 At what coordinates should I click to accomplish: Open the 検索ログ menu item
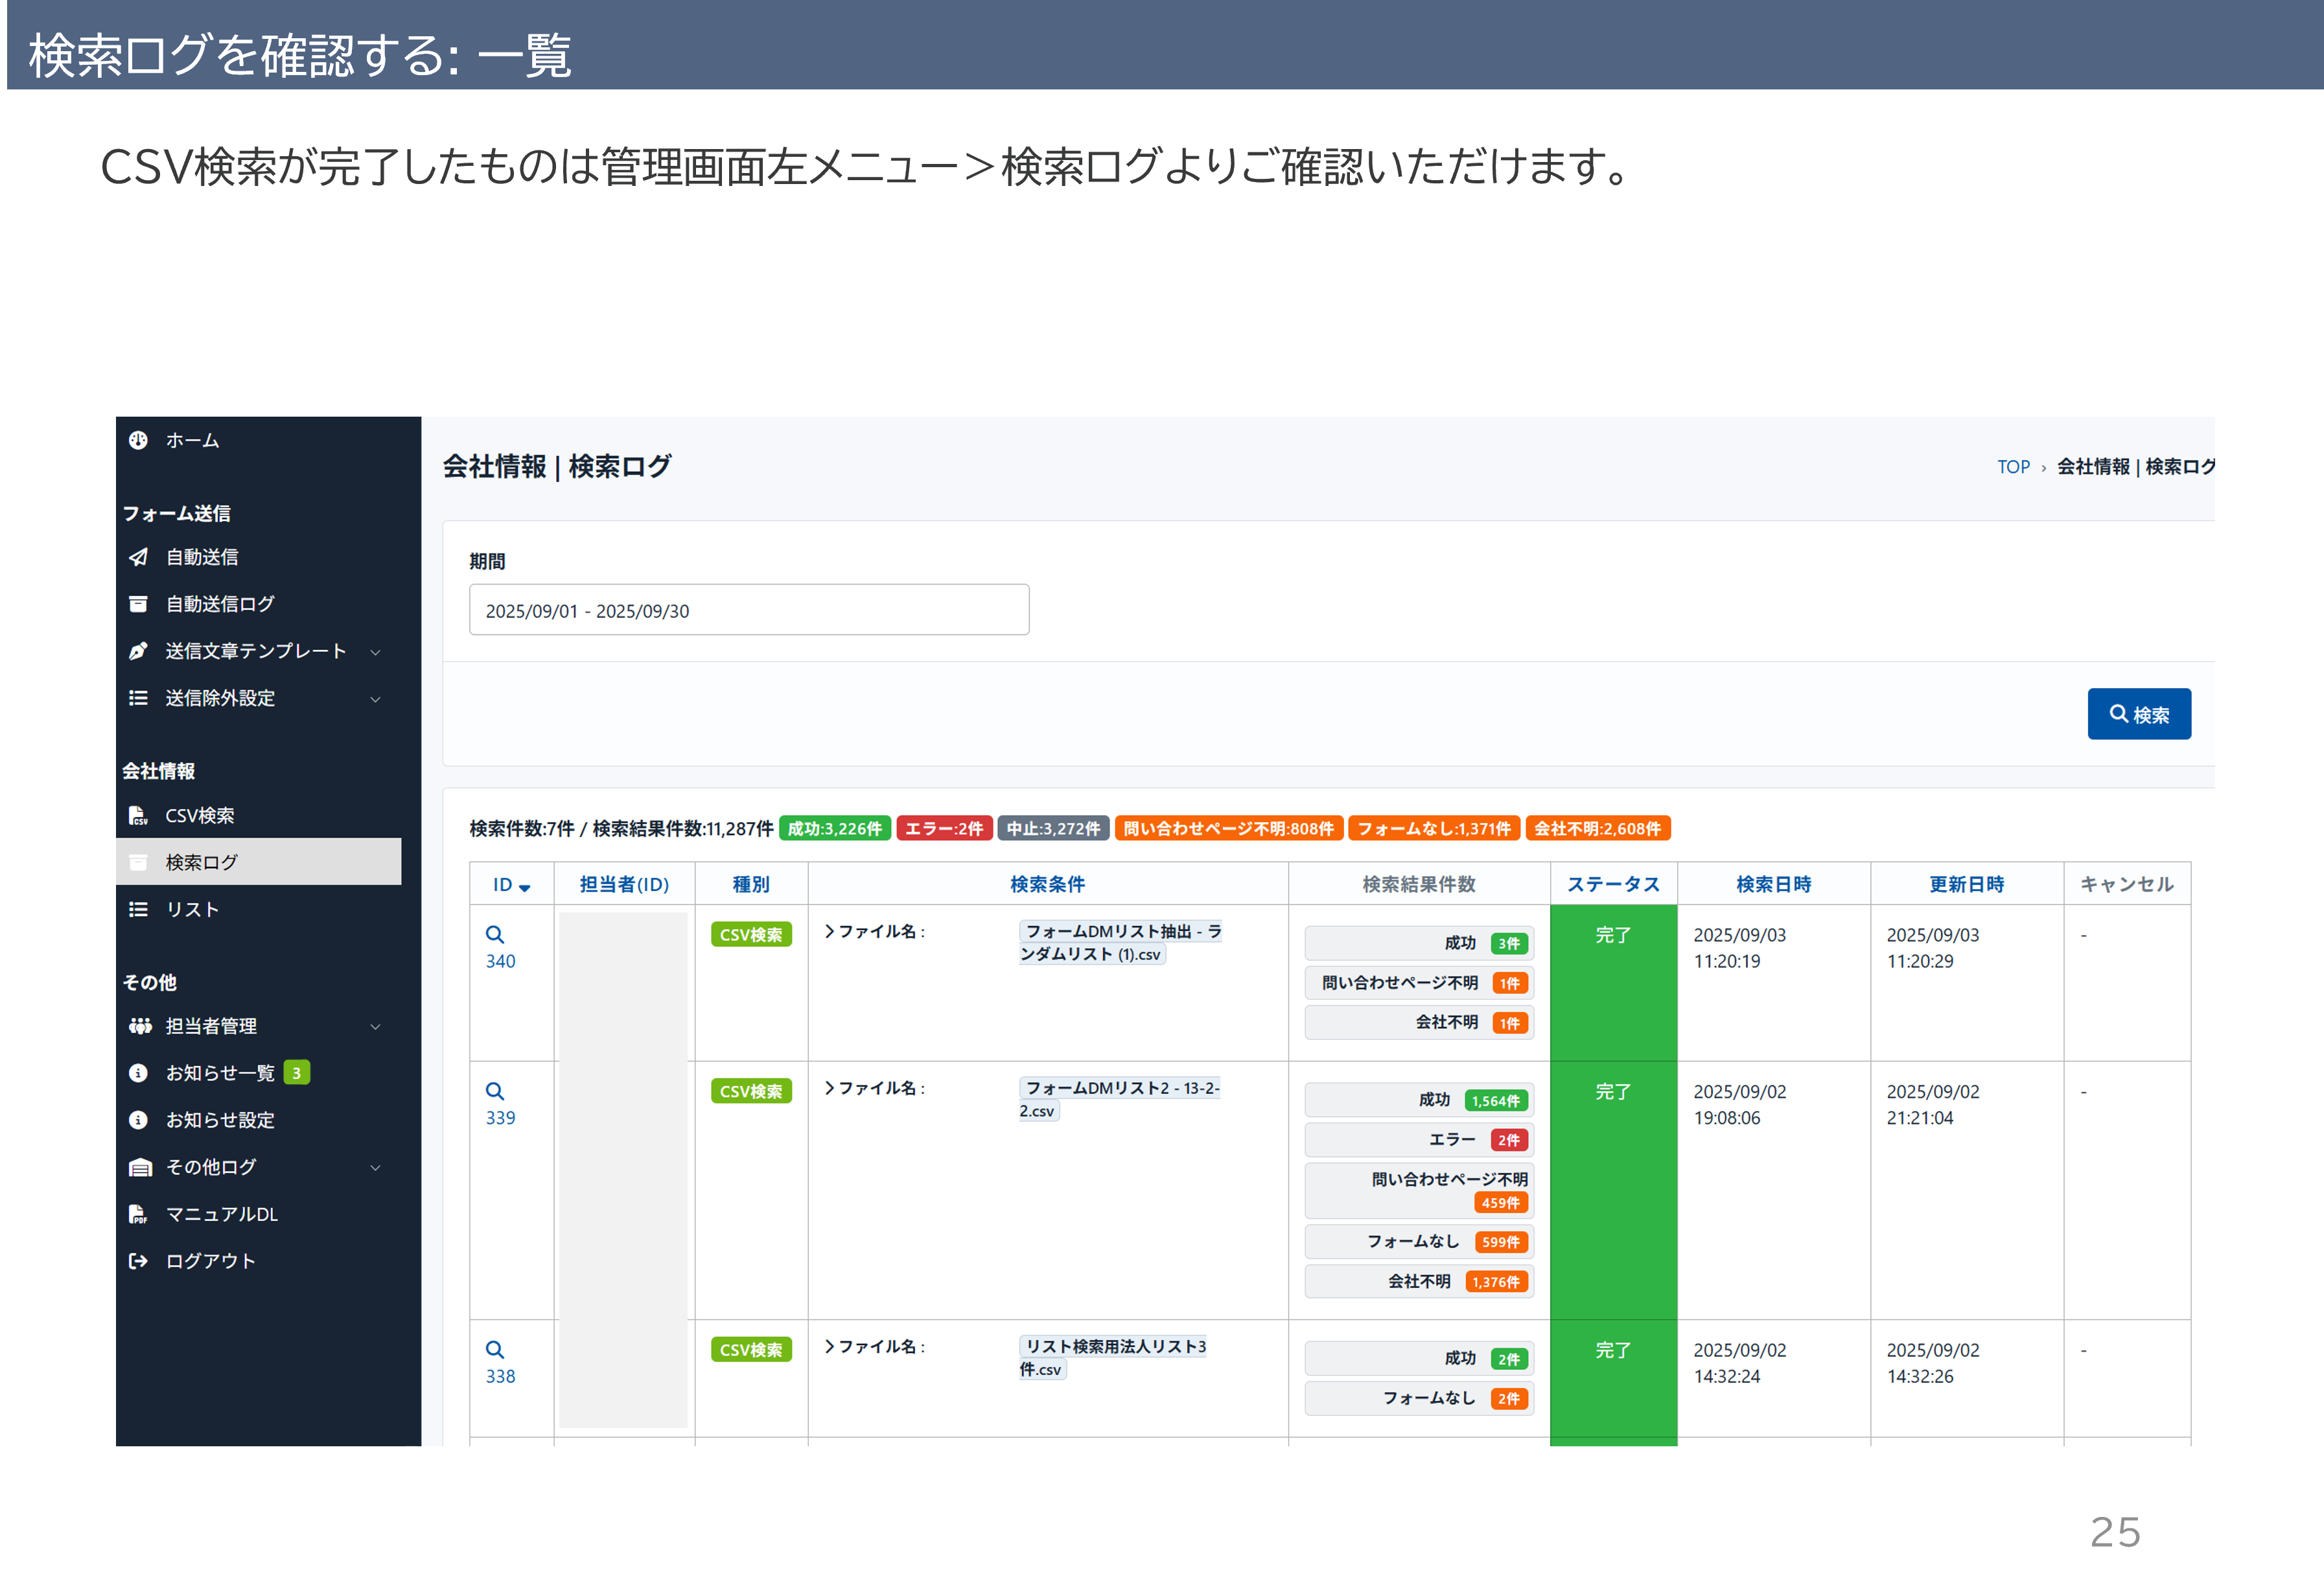click(202, 862)
